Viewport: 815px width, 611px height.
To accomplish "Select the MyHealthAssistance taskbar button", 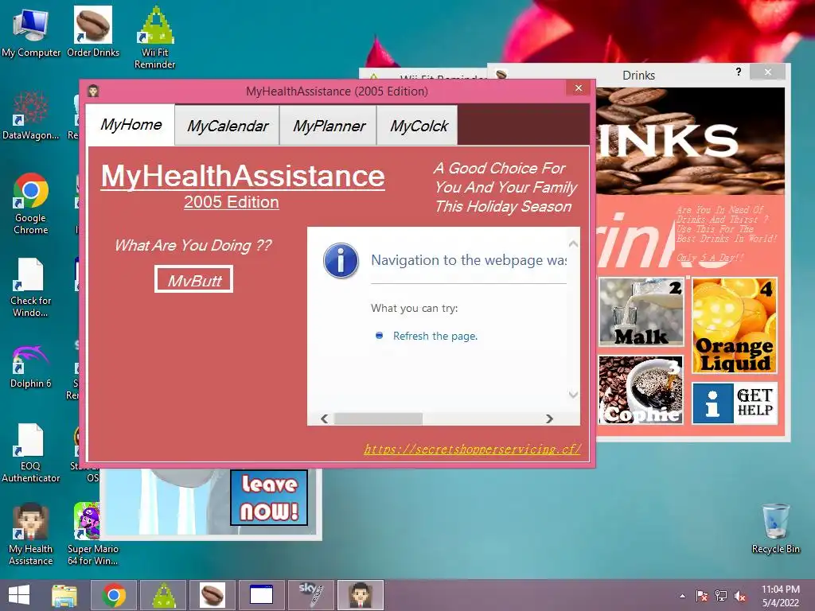I will pyautogui.click(x=361, y=595).
